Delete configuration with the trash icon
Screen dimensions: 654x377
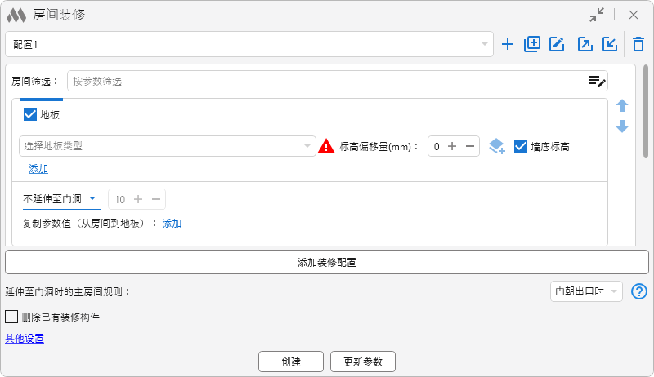pos(638,45)
